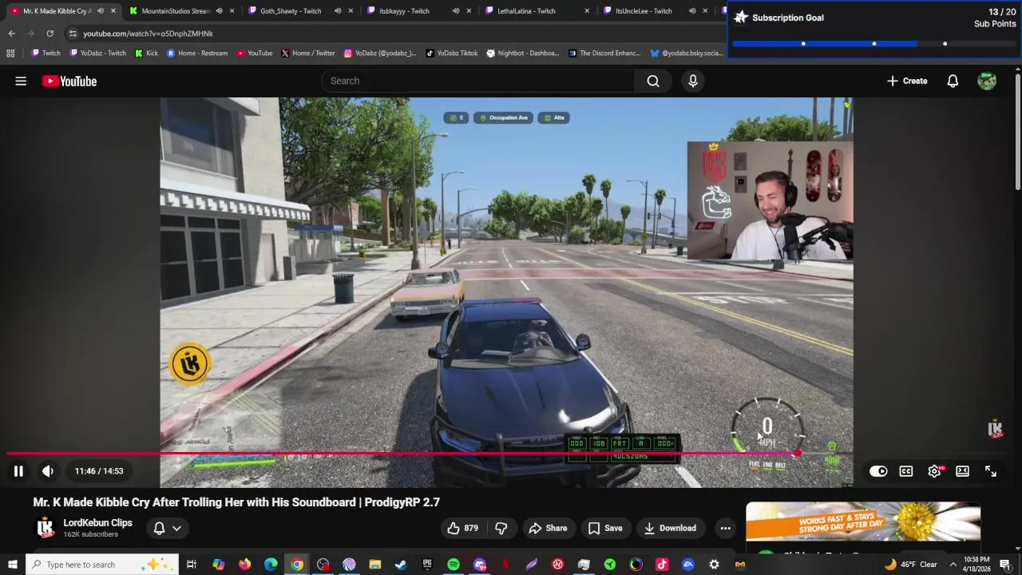
Task: Open YoDabz - Twitch bookmark
Action: [98, 54]
